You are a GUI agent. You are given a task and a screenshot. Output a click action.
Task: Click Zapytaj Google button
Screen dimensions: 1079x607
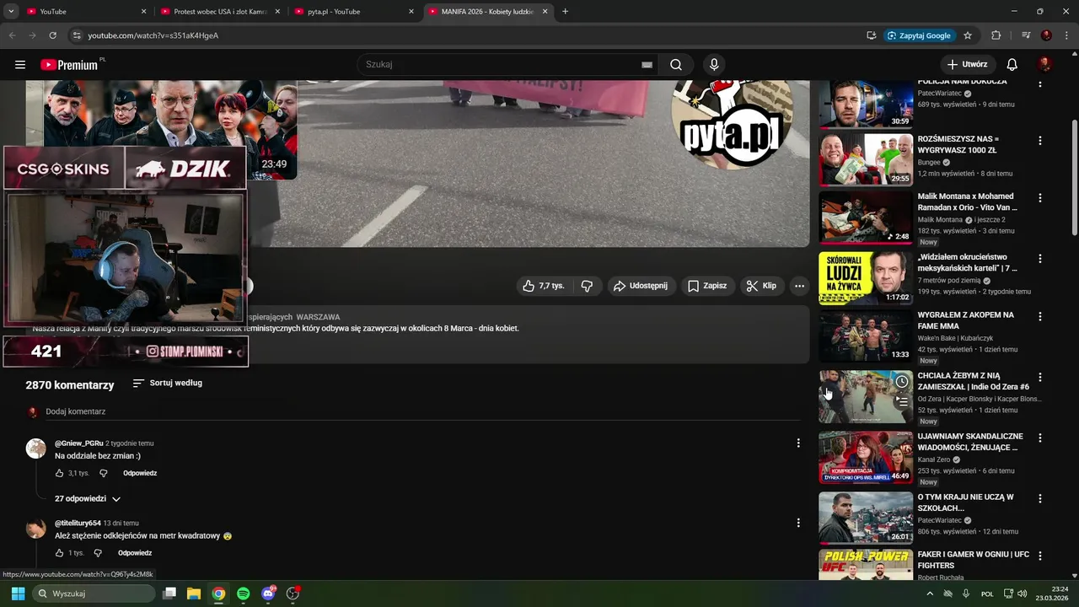pos(920,35)
